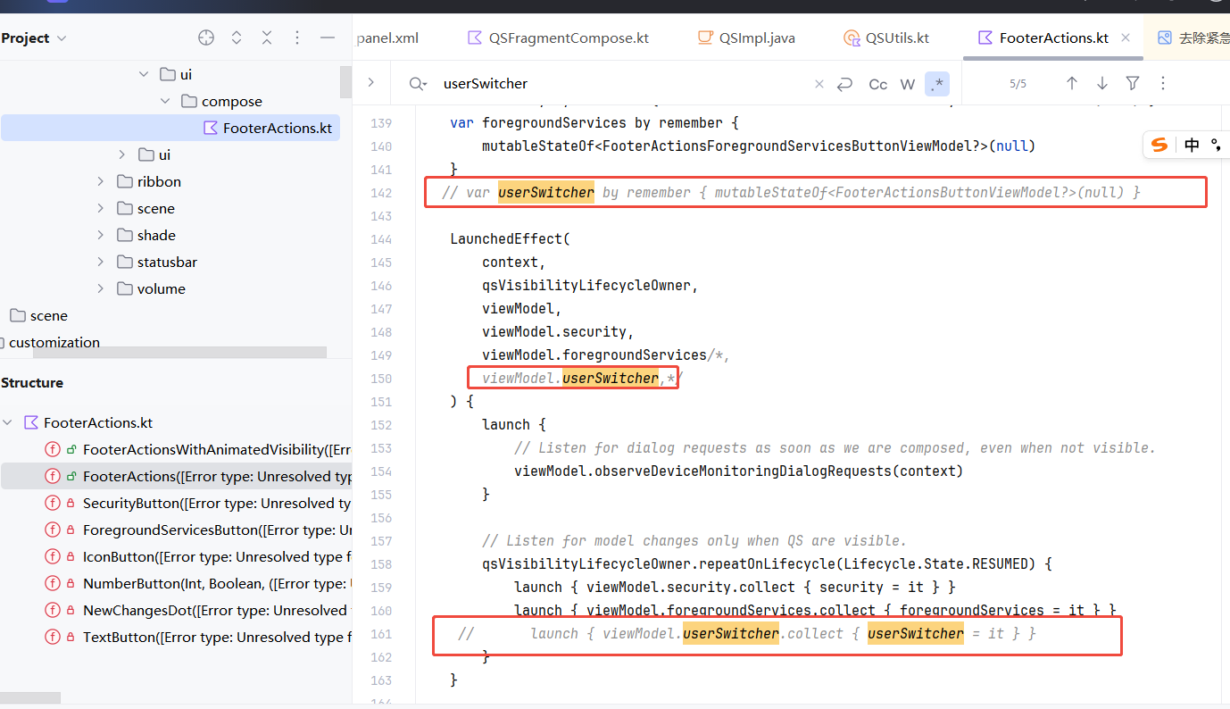Expand the statusbar folder
Viewport: 1230px width, 709px height.
pyautogui.click(x=101, y=262)
